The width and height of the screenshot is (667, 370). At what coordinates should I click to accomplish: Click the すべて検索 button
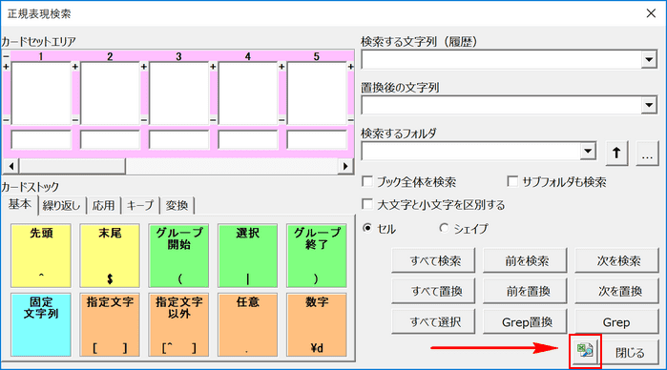click(433, 260)
